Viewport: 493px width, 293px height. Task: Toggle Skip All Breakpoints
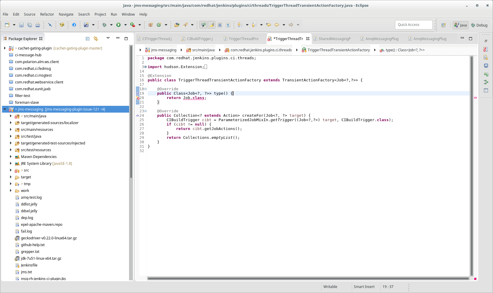point(50,25)
